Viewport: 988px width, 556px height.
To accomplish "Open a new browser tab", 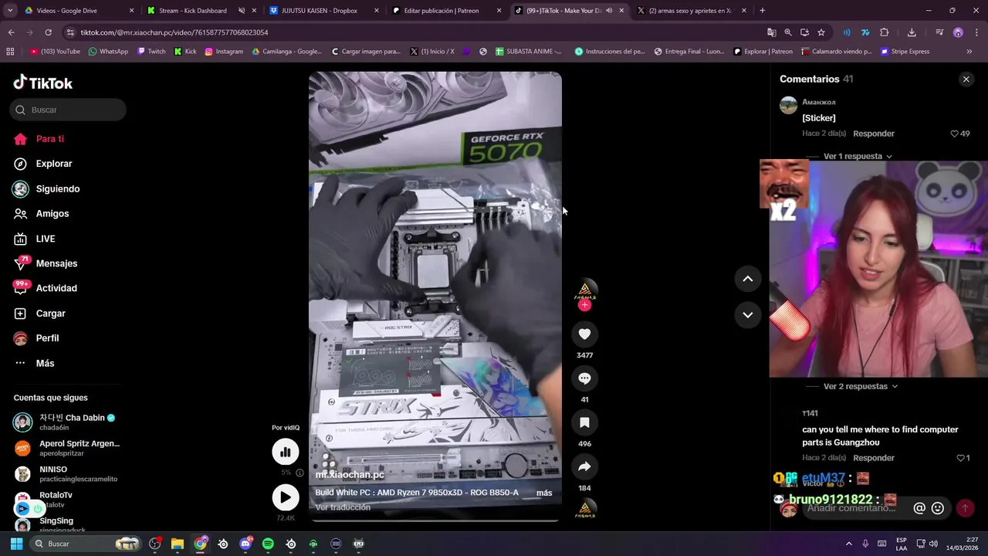I will pos(763,11).
